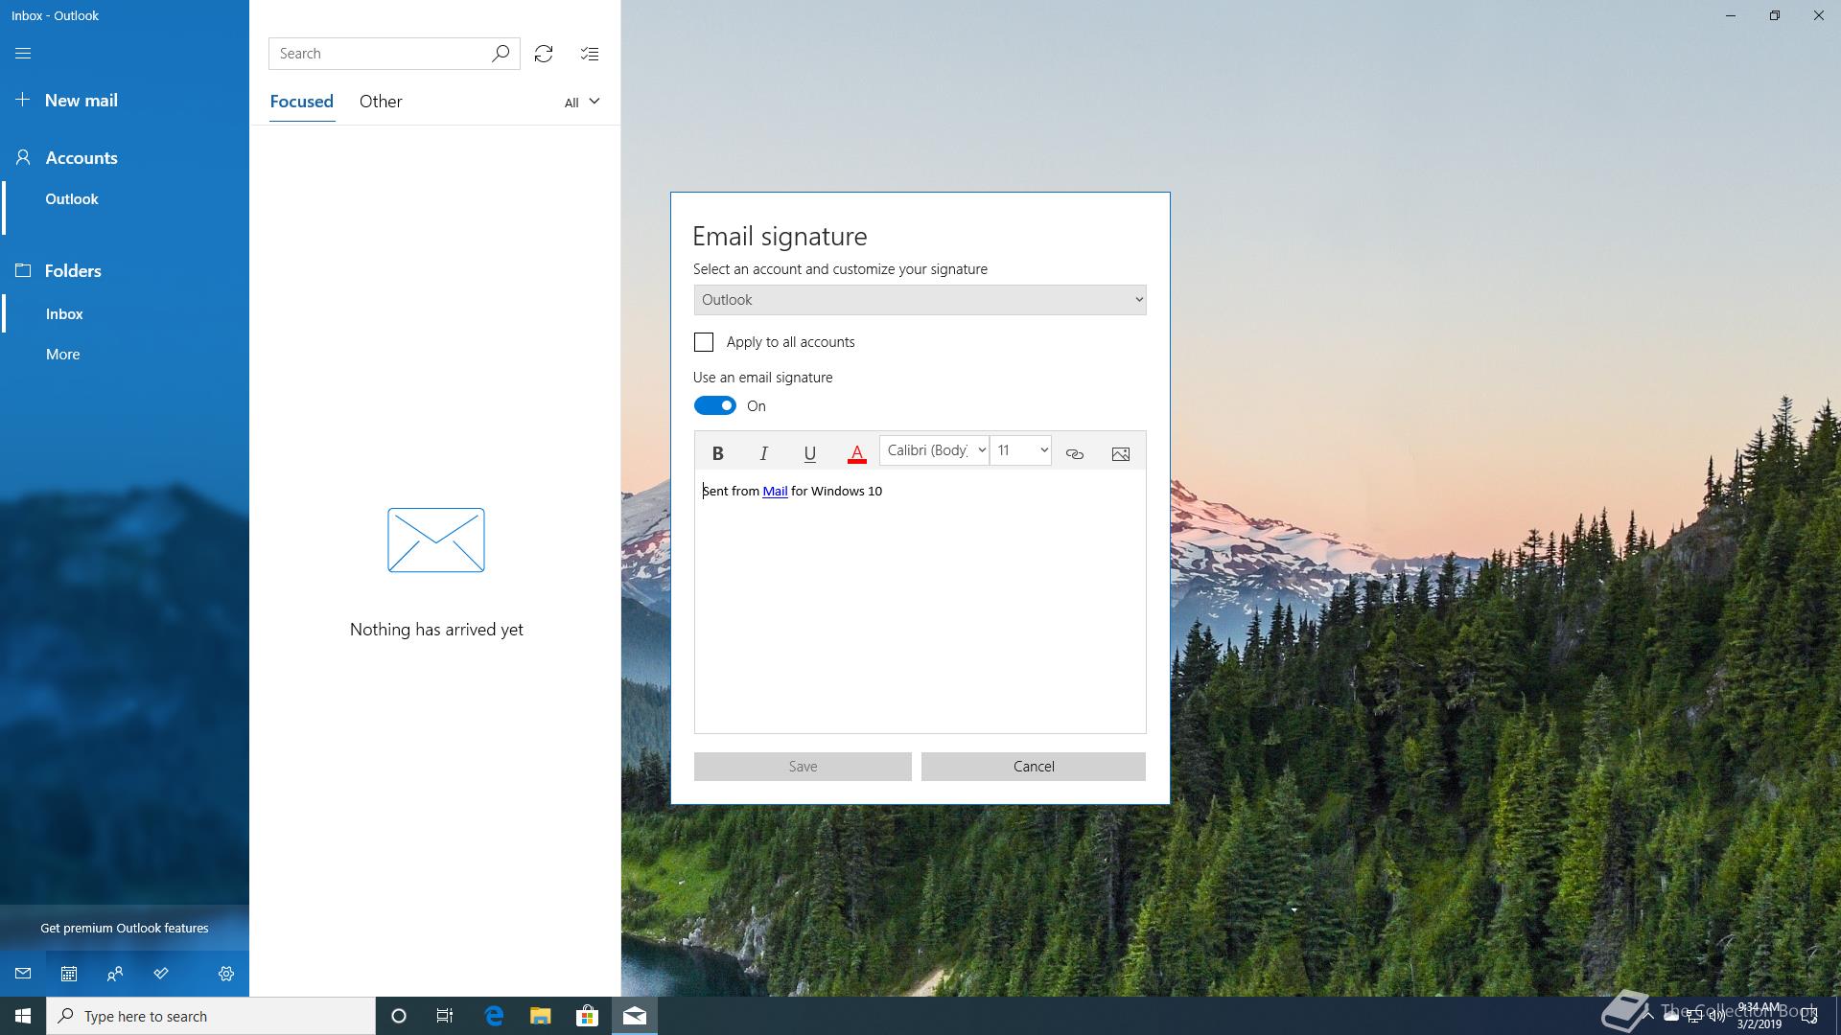
Task: Insert a picture into the signature
Action: point(1120,453)
